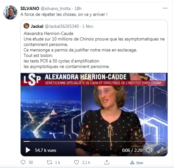
Task: Open the @silvano_trotta handle link
Action: click(56, 9)
